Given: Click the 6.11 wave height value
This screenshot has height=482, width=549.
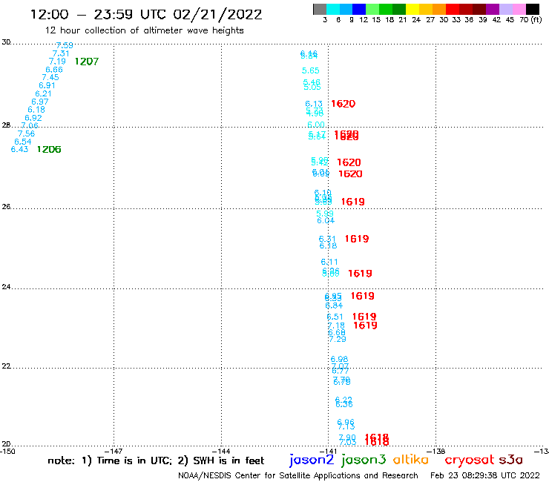Looking at the screenshot, I should (x=329, y=262).
